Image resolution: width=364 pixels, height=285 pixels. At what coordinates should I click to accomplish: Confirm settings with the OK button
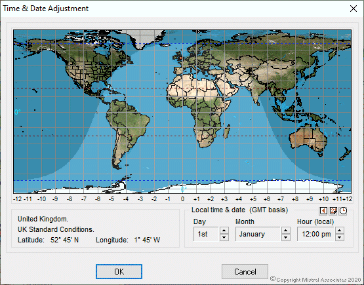119,271
